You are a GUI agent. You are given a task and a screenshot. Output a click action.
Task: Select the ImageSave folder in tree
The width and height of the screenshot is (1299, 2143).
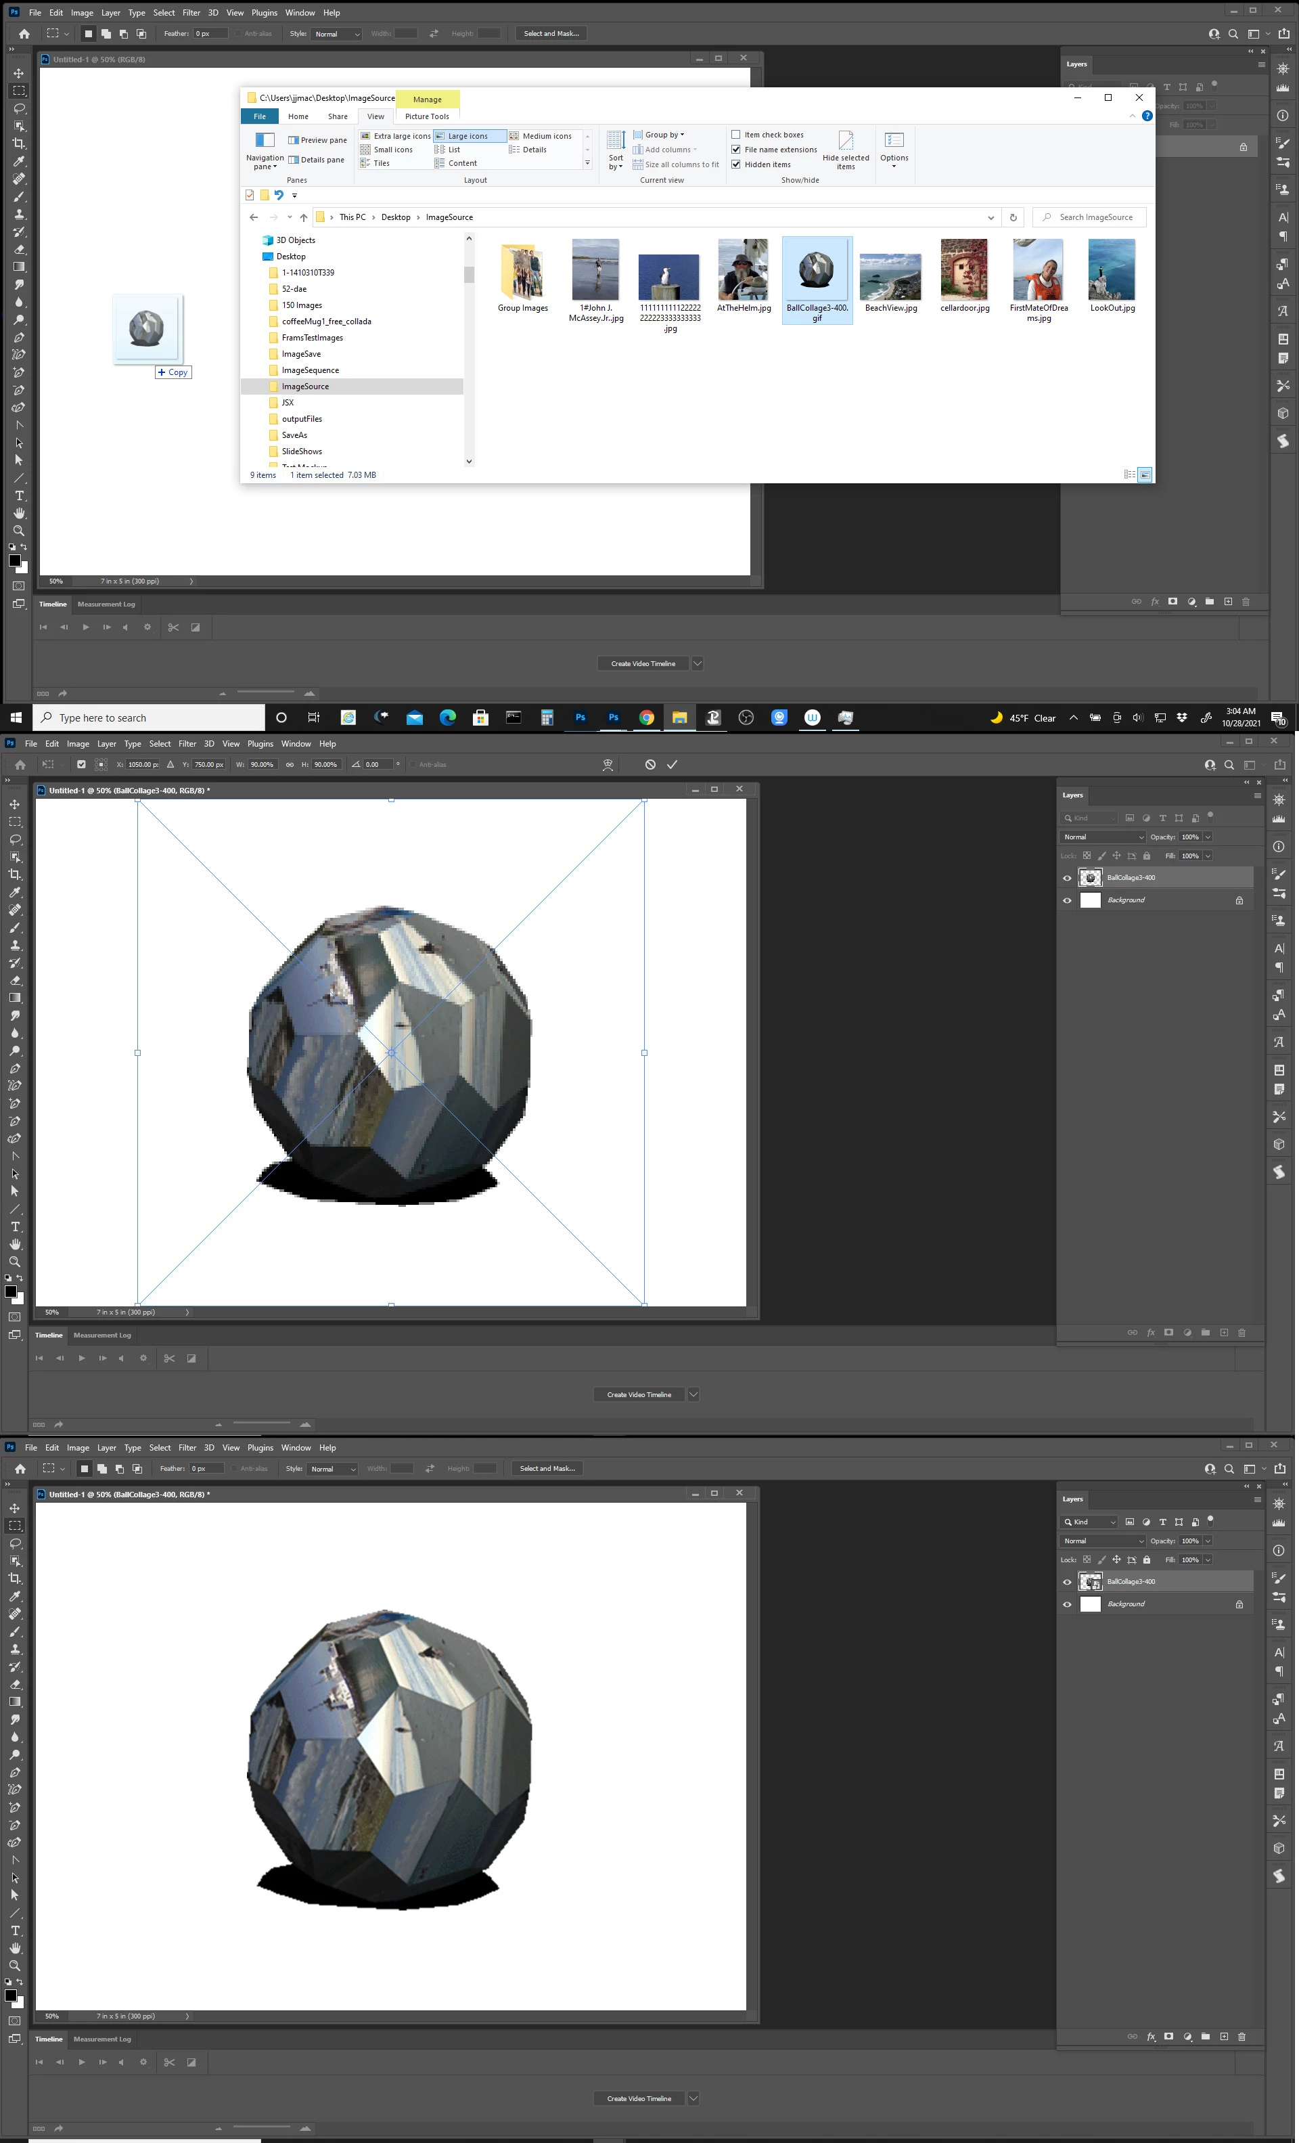tap(301, 354)
